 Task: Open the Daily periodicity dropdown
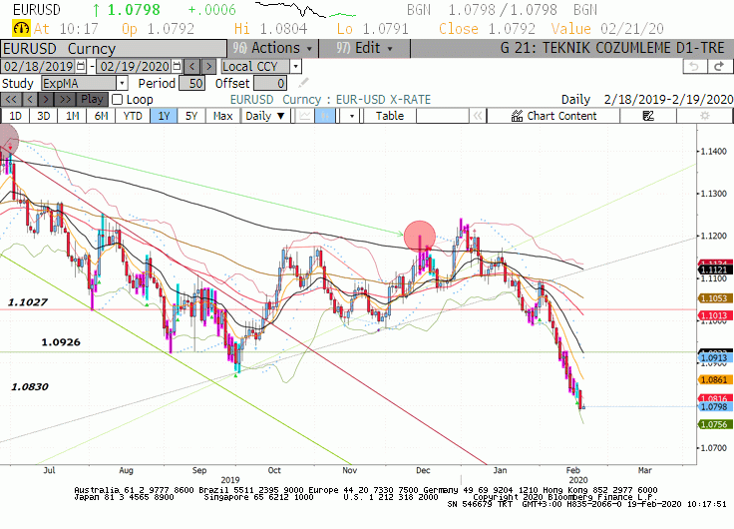pyautogui.click(x=265, y=116)
